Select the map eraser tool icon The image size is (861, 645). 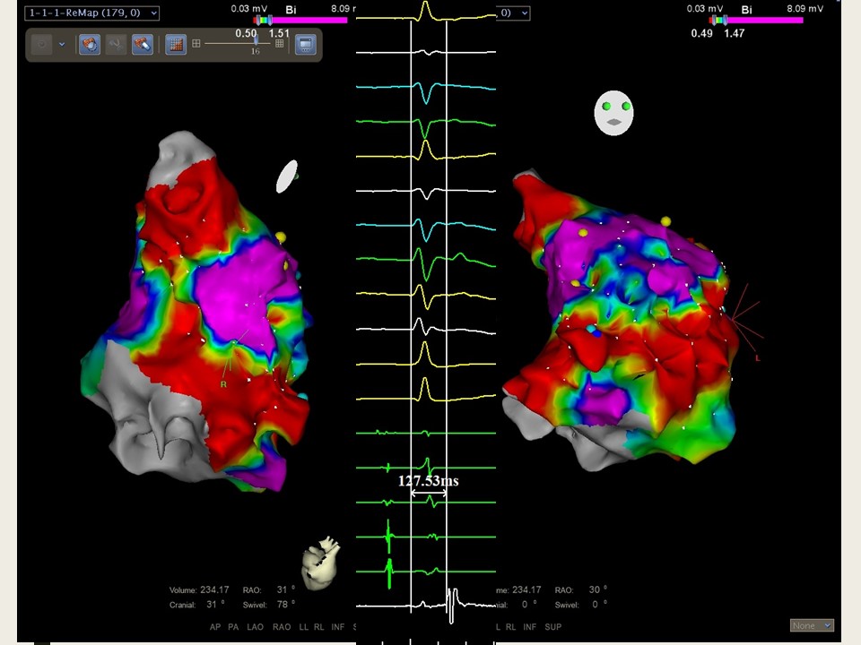(143, 45)
